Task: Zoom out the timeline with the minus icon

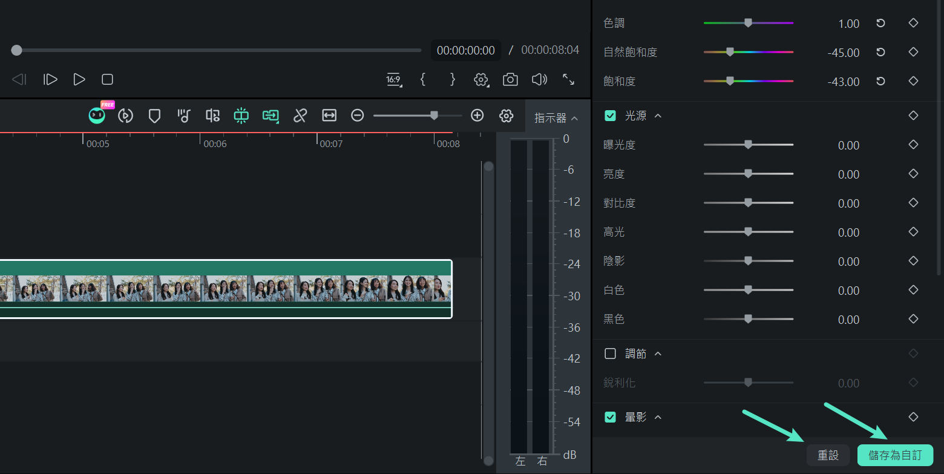Action: 358,115
